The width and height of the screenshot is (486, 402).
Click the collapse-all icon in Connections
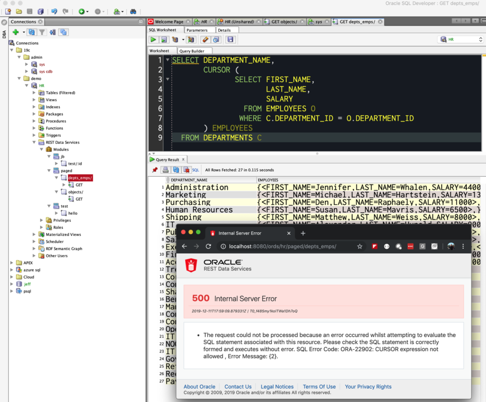tap(64, 32)
